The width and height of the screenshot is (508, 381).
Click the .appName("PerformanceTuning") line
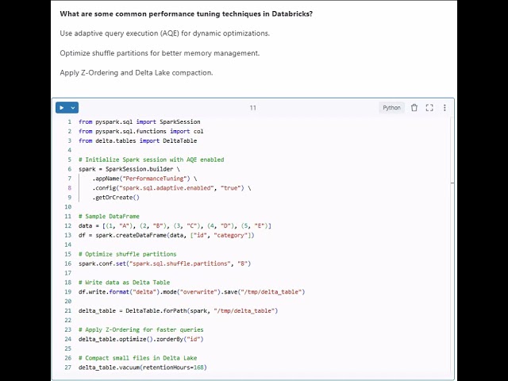tap(144, 179)
